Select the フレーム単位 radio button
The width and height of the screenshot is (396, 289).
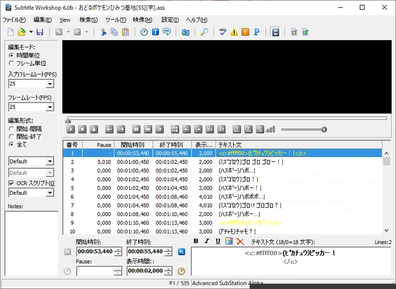coord(11,63)
